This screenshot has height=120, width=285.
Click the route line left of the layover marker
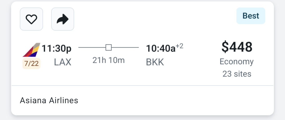pos(92,47)
